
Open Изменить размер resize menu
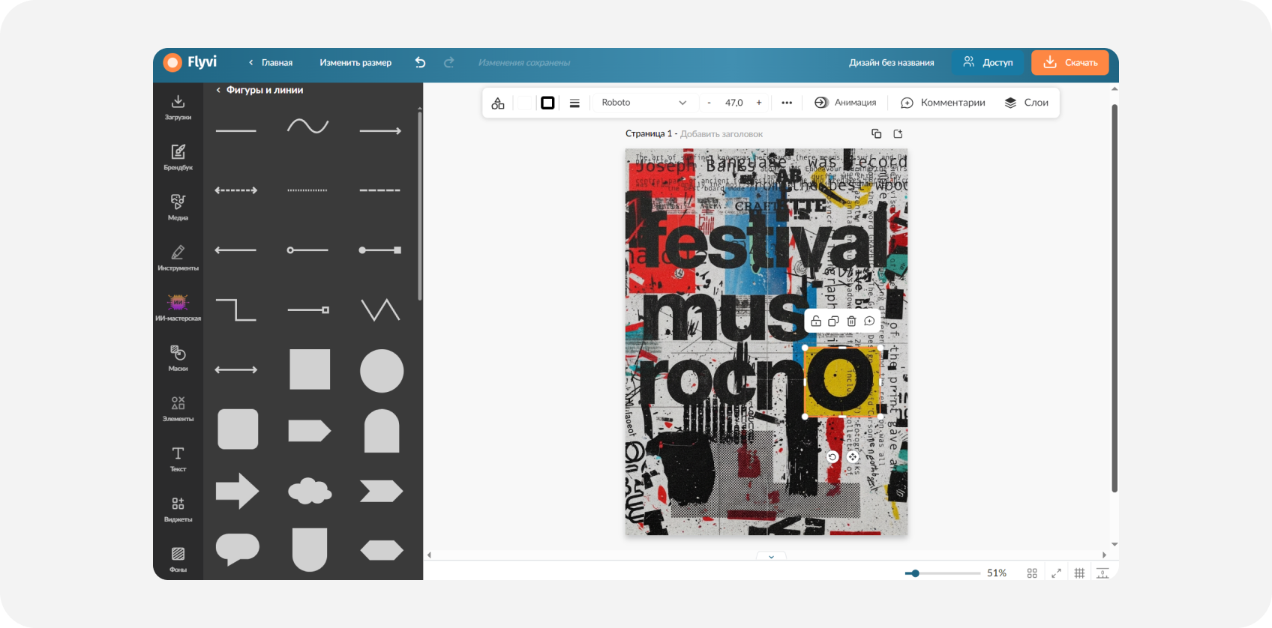pos(355,63)
